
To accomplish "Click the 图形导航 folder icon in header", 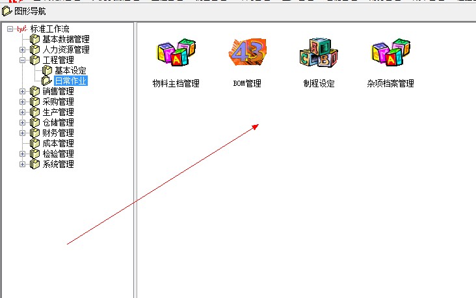I will [x=7, y=12].
